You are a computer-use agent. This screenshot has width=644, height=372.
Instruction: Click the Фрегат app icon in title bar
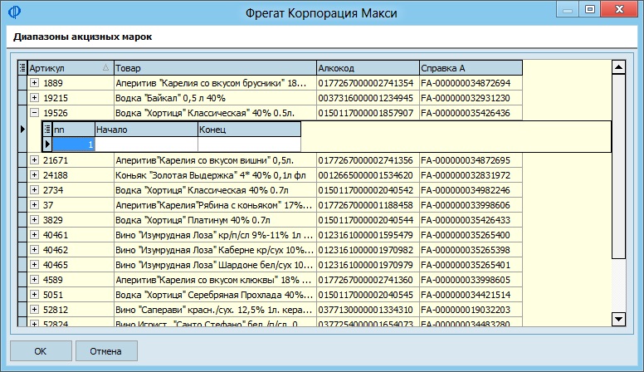click(x=14, y=12)
